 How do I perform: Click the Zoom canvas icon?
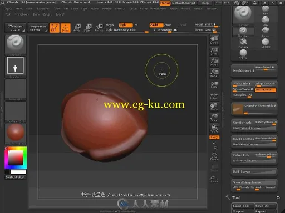(214, 51)
